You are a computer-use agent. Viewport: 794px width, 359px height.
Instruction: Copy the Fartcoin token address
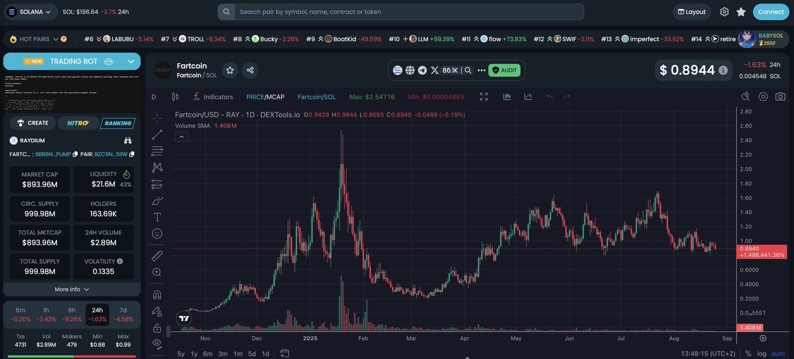click(75, 154)
